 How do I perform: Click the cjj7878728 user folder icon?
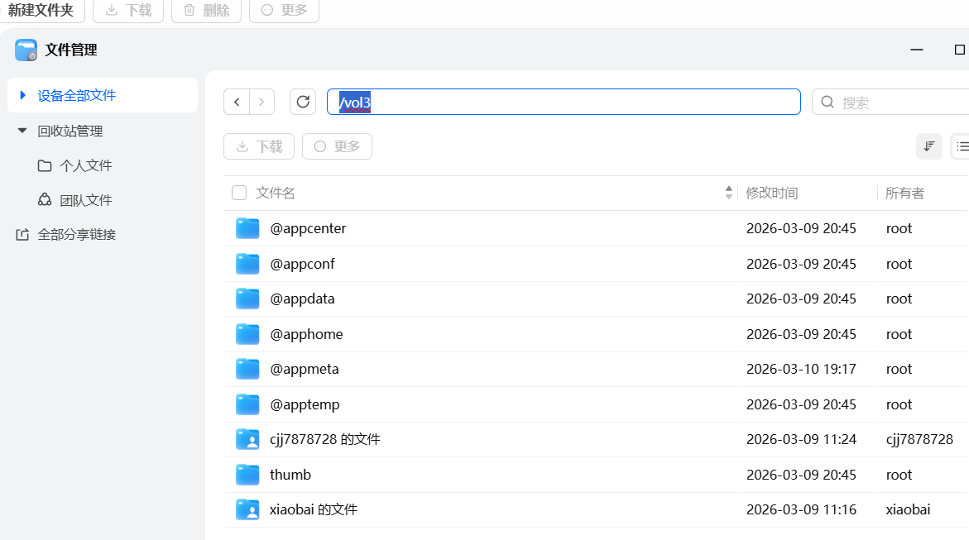247,439
